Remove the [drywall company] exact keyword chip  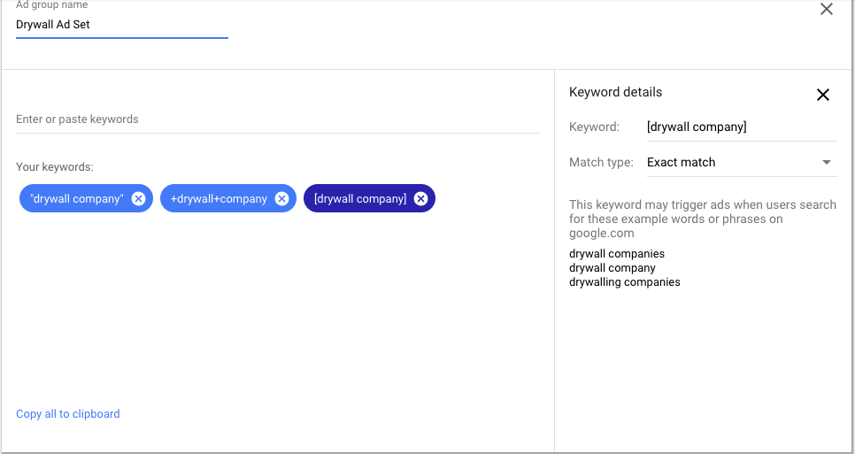point(420,199)
